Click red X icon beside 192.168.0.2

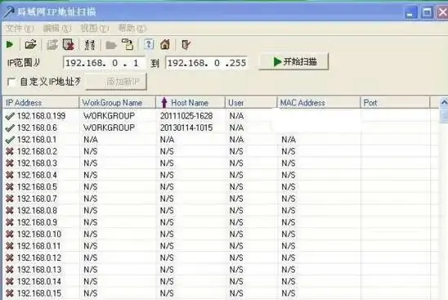[10, 151]
